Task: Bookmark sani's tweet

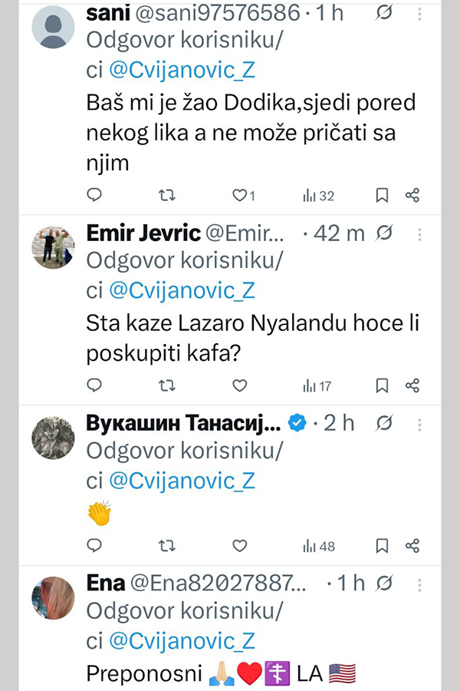Action: click(x=382, y=195)
